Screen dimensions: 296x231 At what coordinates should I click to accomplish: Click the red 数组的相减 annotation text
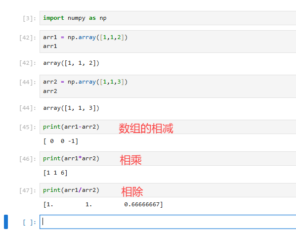tap(146, 128)
